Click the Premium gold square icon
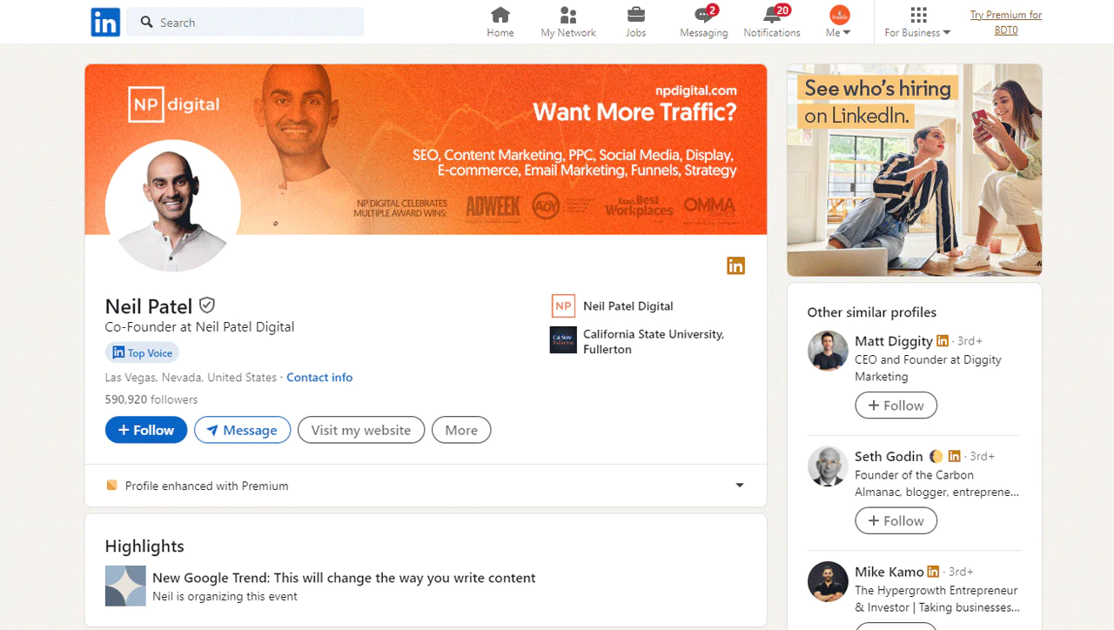1114x630 pixels. [x=111, y=486]
